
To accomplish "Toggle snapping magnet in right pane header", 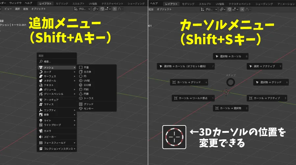I will [x=229, y=9].
